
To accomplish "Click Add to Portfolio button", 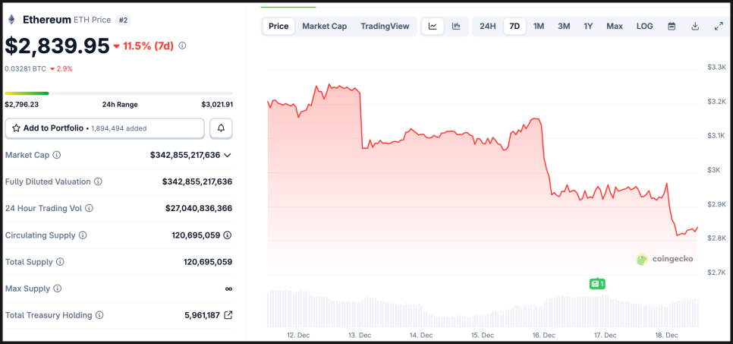I will tap(105, 128).
